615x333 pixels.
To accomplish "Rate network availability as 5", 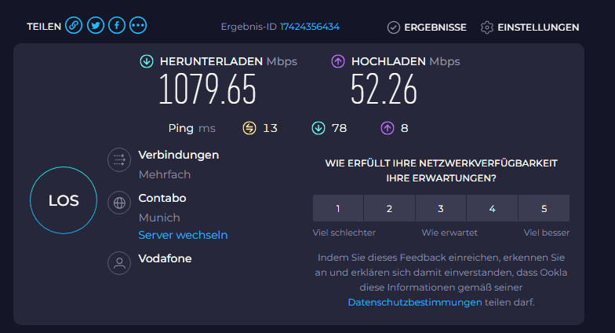I will point(544,208).
